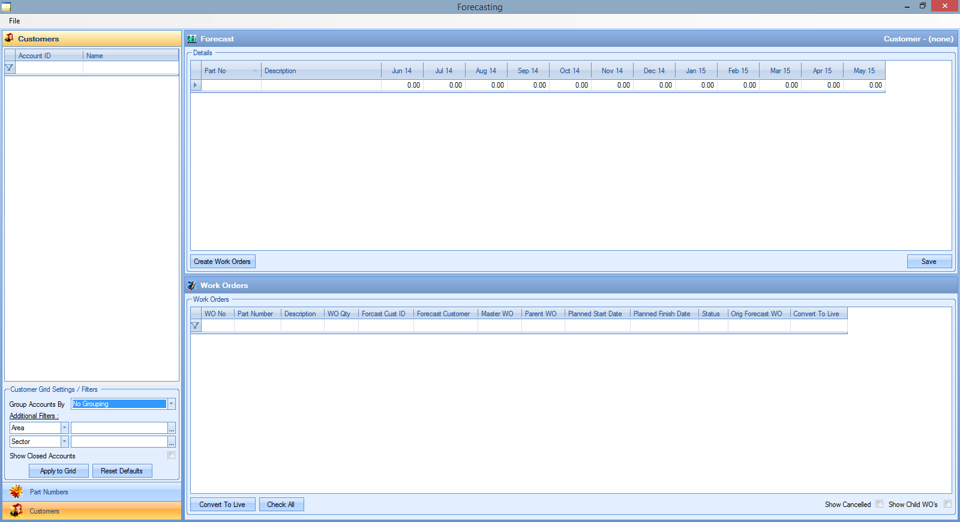The width and height of the screenshot is (960, 522).
Task: Switch to the Part Numbers pane
Action: click(49, 492)
